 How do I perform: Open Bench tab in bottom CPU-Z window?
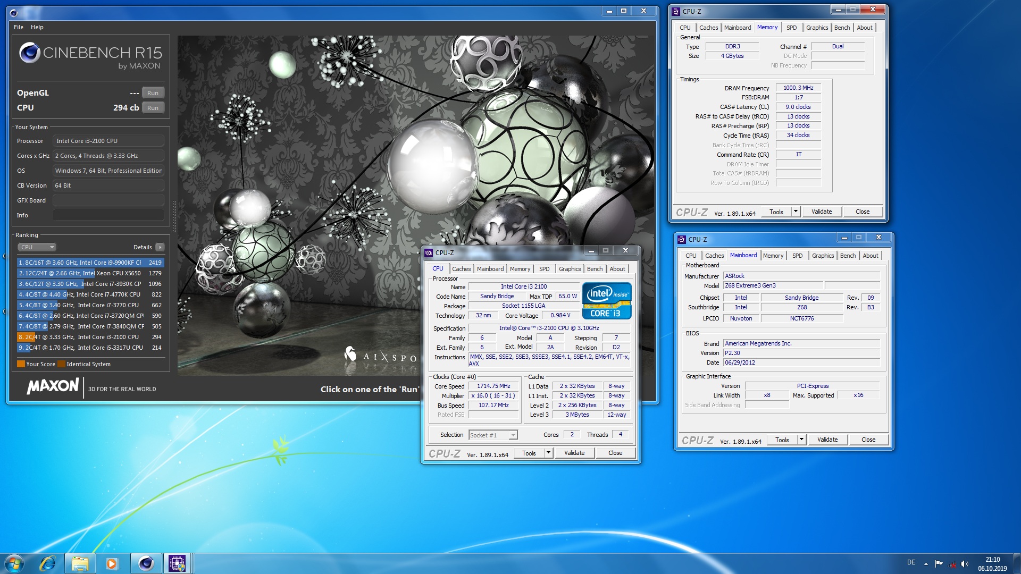(x=595, y=269)
